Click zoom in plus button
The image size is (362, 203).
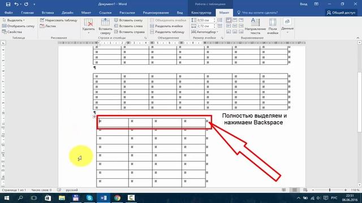tap(346, 190)
